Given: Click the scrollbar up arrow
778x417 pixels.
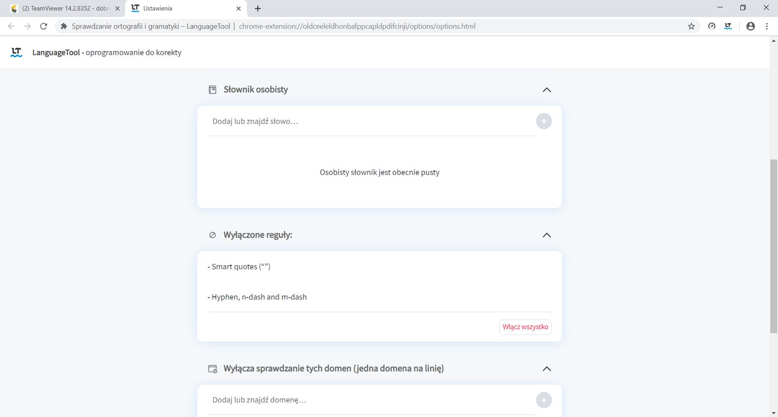Looking at the screenshot, I should click(773, 41).
